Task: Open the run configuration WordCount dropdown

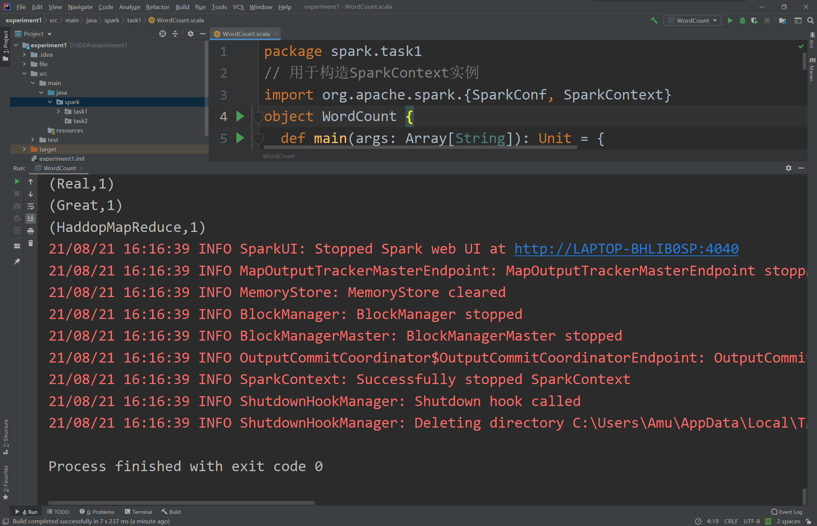Action: point(693,20)
